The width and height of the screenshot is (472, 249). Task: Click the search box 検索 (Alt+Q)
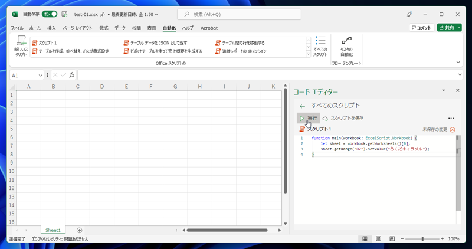tap(239, 14)
